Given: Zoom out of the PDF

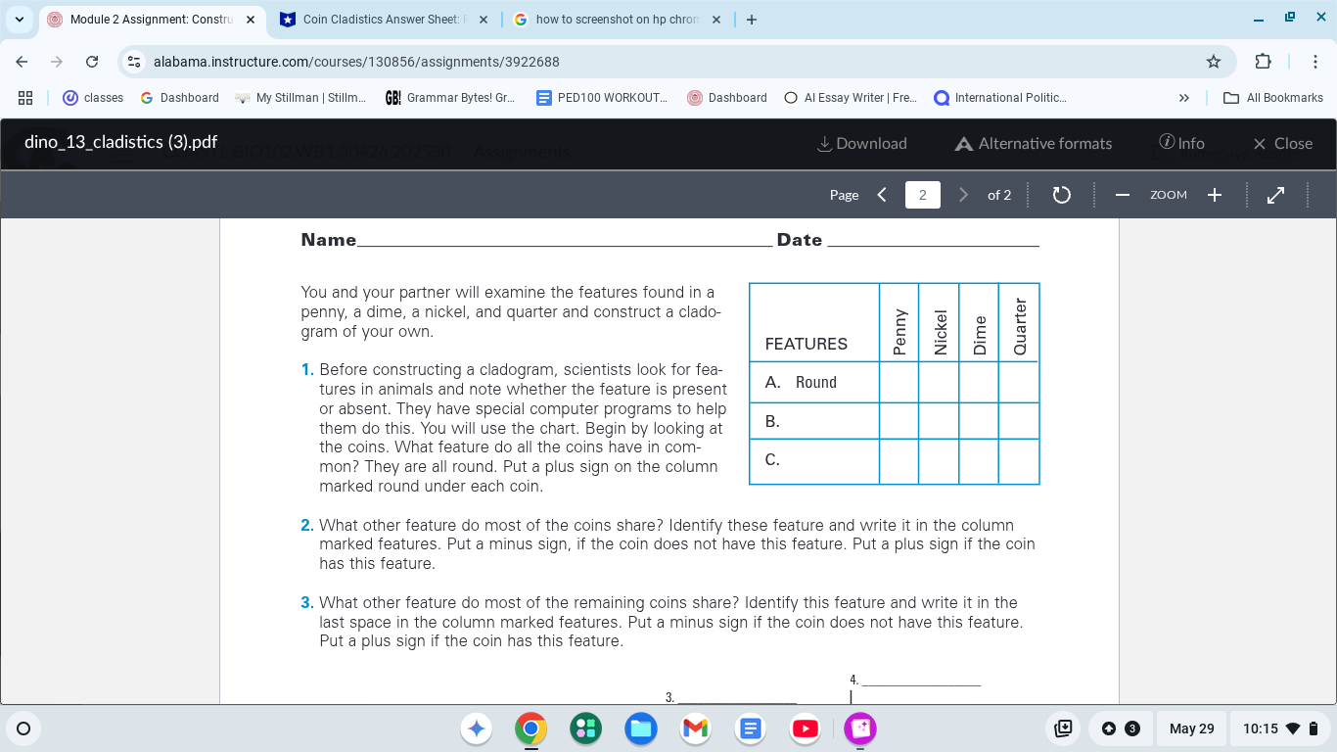Looking at the screenshot, I should [1122, 195].
